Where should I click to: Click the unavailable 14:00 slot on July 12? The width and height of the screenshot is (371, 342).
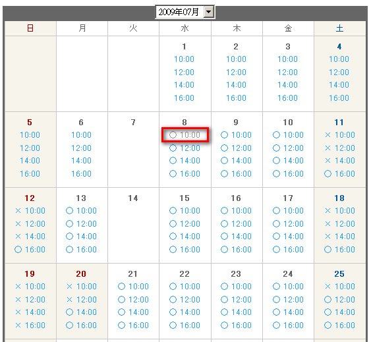pyautogui.click(x=30, y=236)
